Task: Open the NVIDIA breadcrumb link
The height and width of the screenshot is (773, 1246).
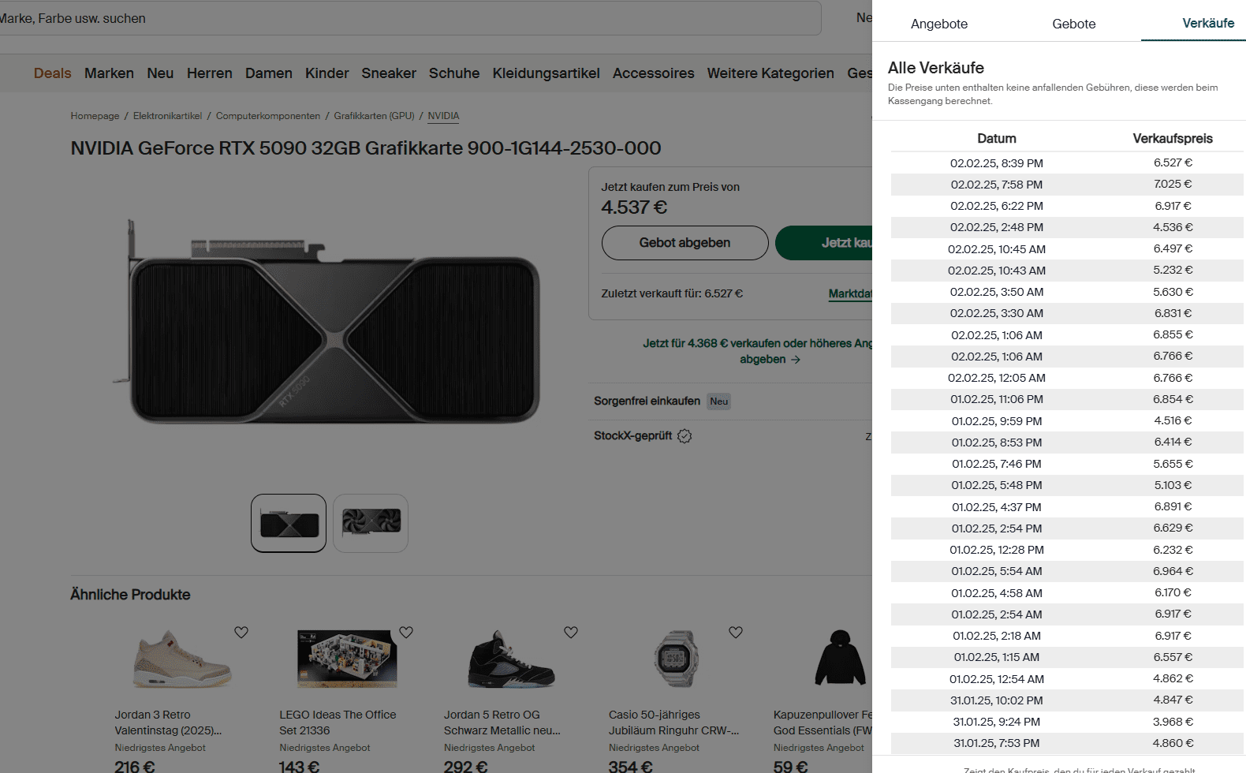Action: pyautogui.click(x=443, y=116)
